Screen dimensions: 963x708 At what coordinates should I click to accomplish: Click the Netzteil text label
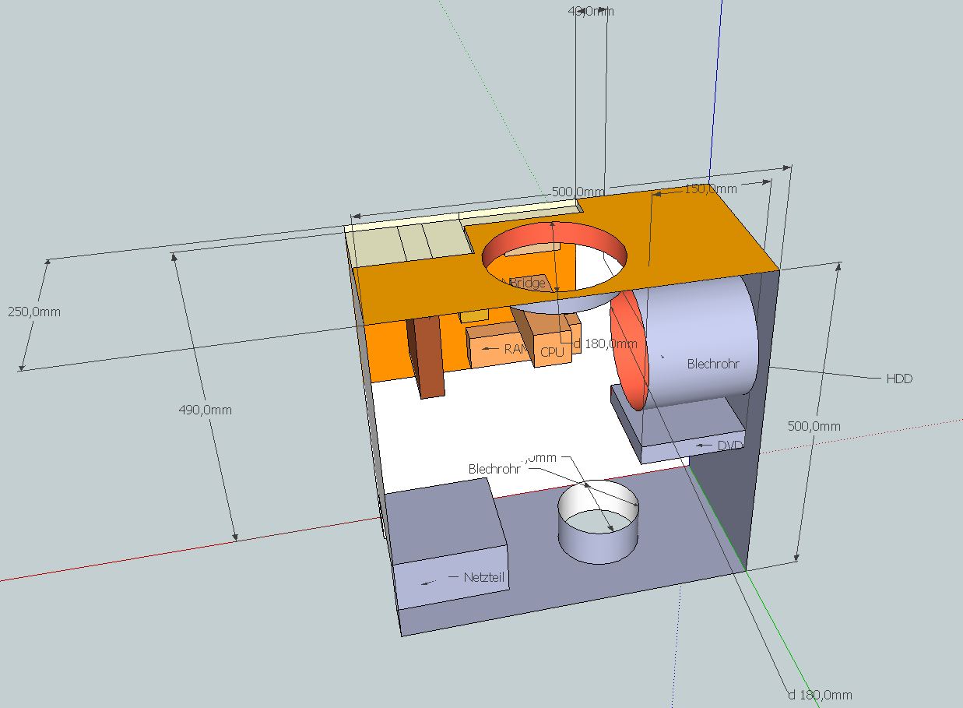tap(484, 578)
